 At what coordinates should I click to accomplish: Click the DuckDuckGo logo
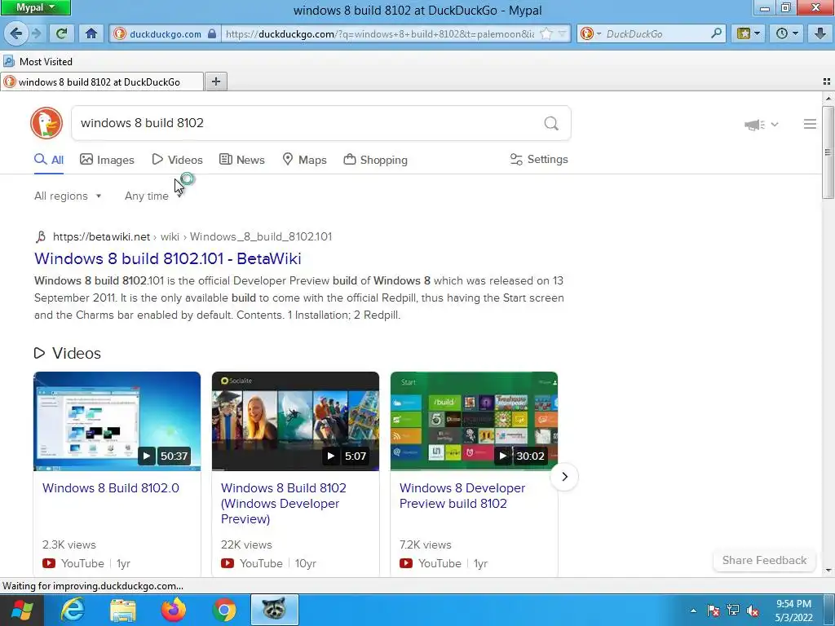tap(46, 123)
